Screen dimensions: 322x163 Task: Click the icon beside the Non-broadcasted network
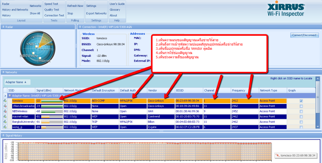(x=5, y=106)
